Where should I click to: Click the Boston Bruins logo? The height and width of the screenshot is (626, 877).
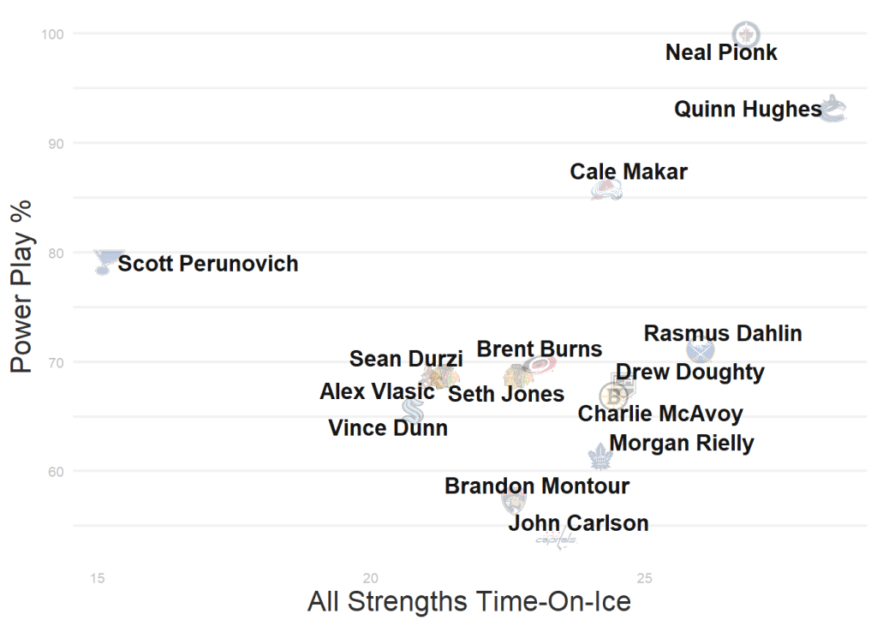pyautogui.click(x=613, y=396)
